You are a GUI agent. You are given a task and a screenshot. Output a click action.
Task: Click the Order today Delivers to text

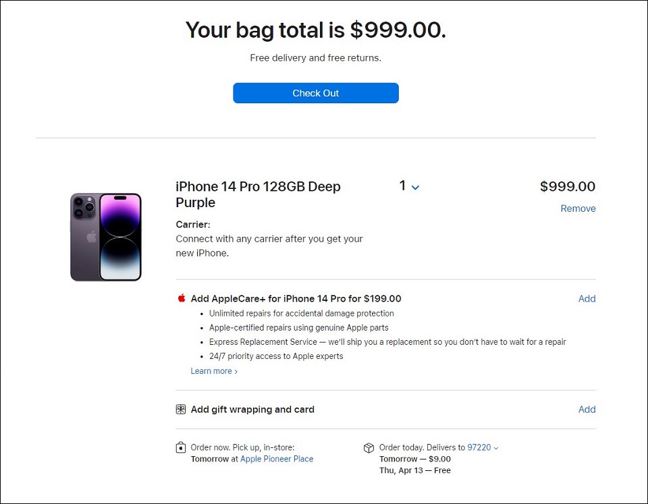coord(423,447)
